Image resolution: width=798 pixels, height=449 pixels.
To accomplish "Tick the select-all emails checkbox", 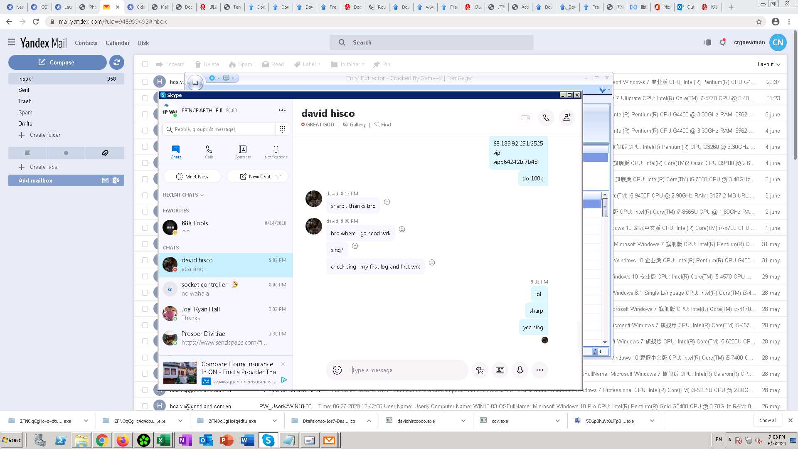I will tap(145, 64).
